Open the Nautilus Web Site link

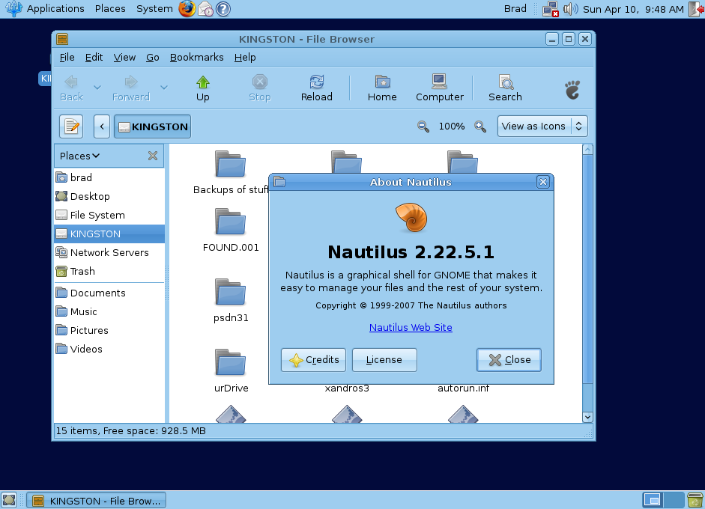coord(411,328)
